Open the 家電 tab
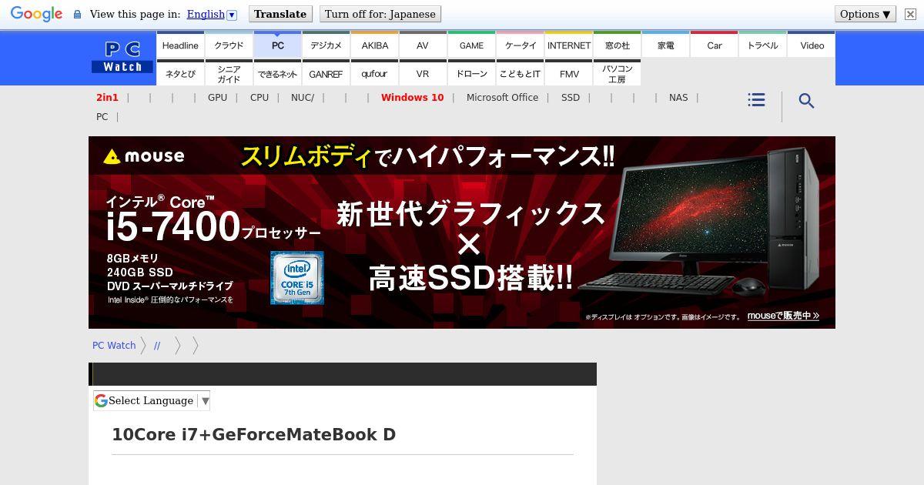The image size is (924, 485). click(x=666, y=45)
